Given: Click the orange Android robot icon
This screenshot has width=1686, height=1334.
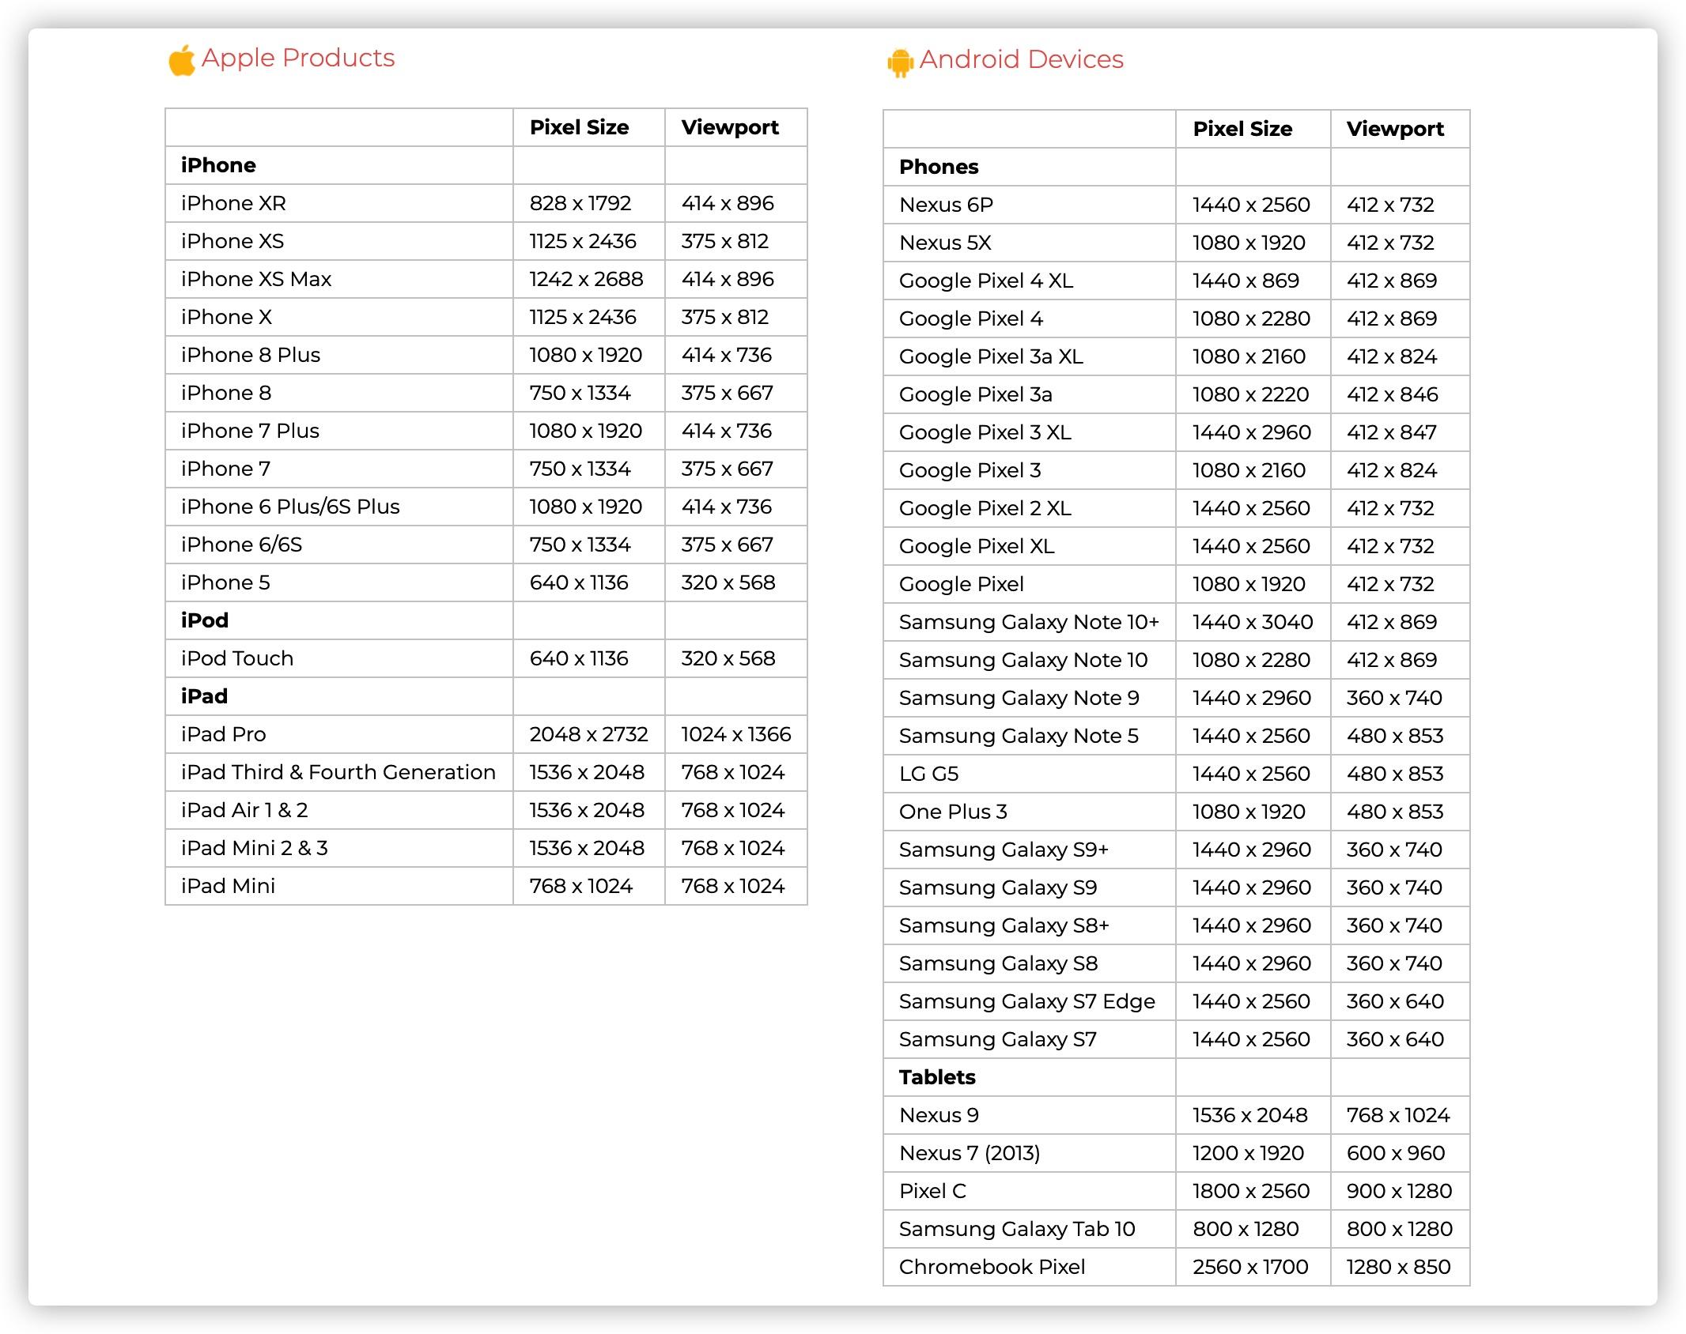Looking at the screenshot, I should click(900, 62).
